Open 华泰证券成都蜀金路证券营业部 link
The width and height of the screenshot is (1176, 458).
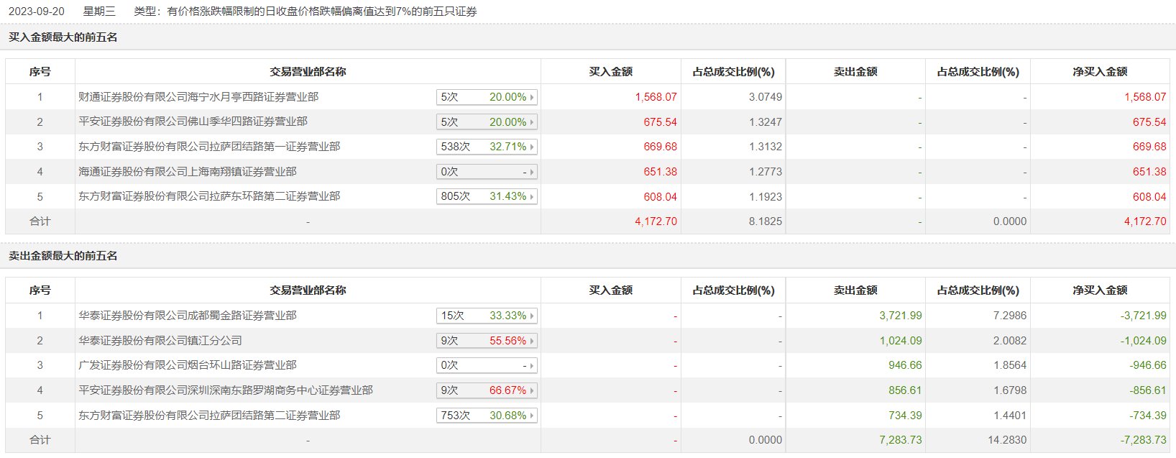point(188,316)
